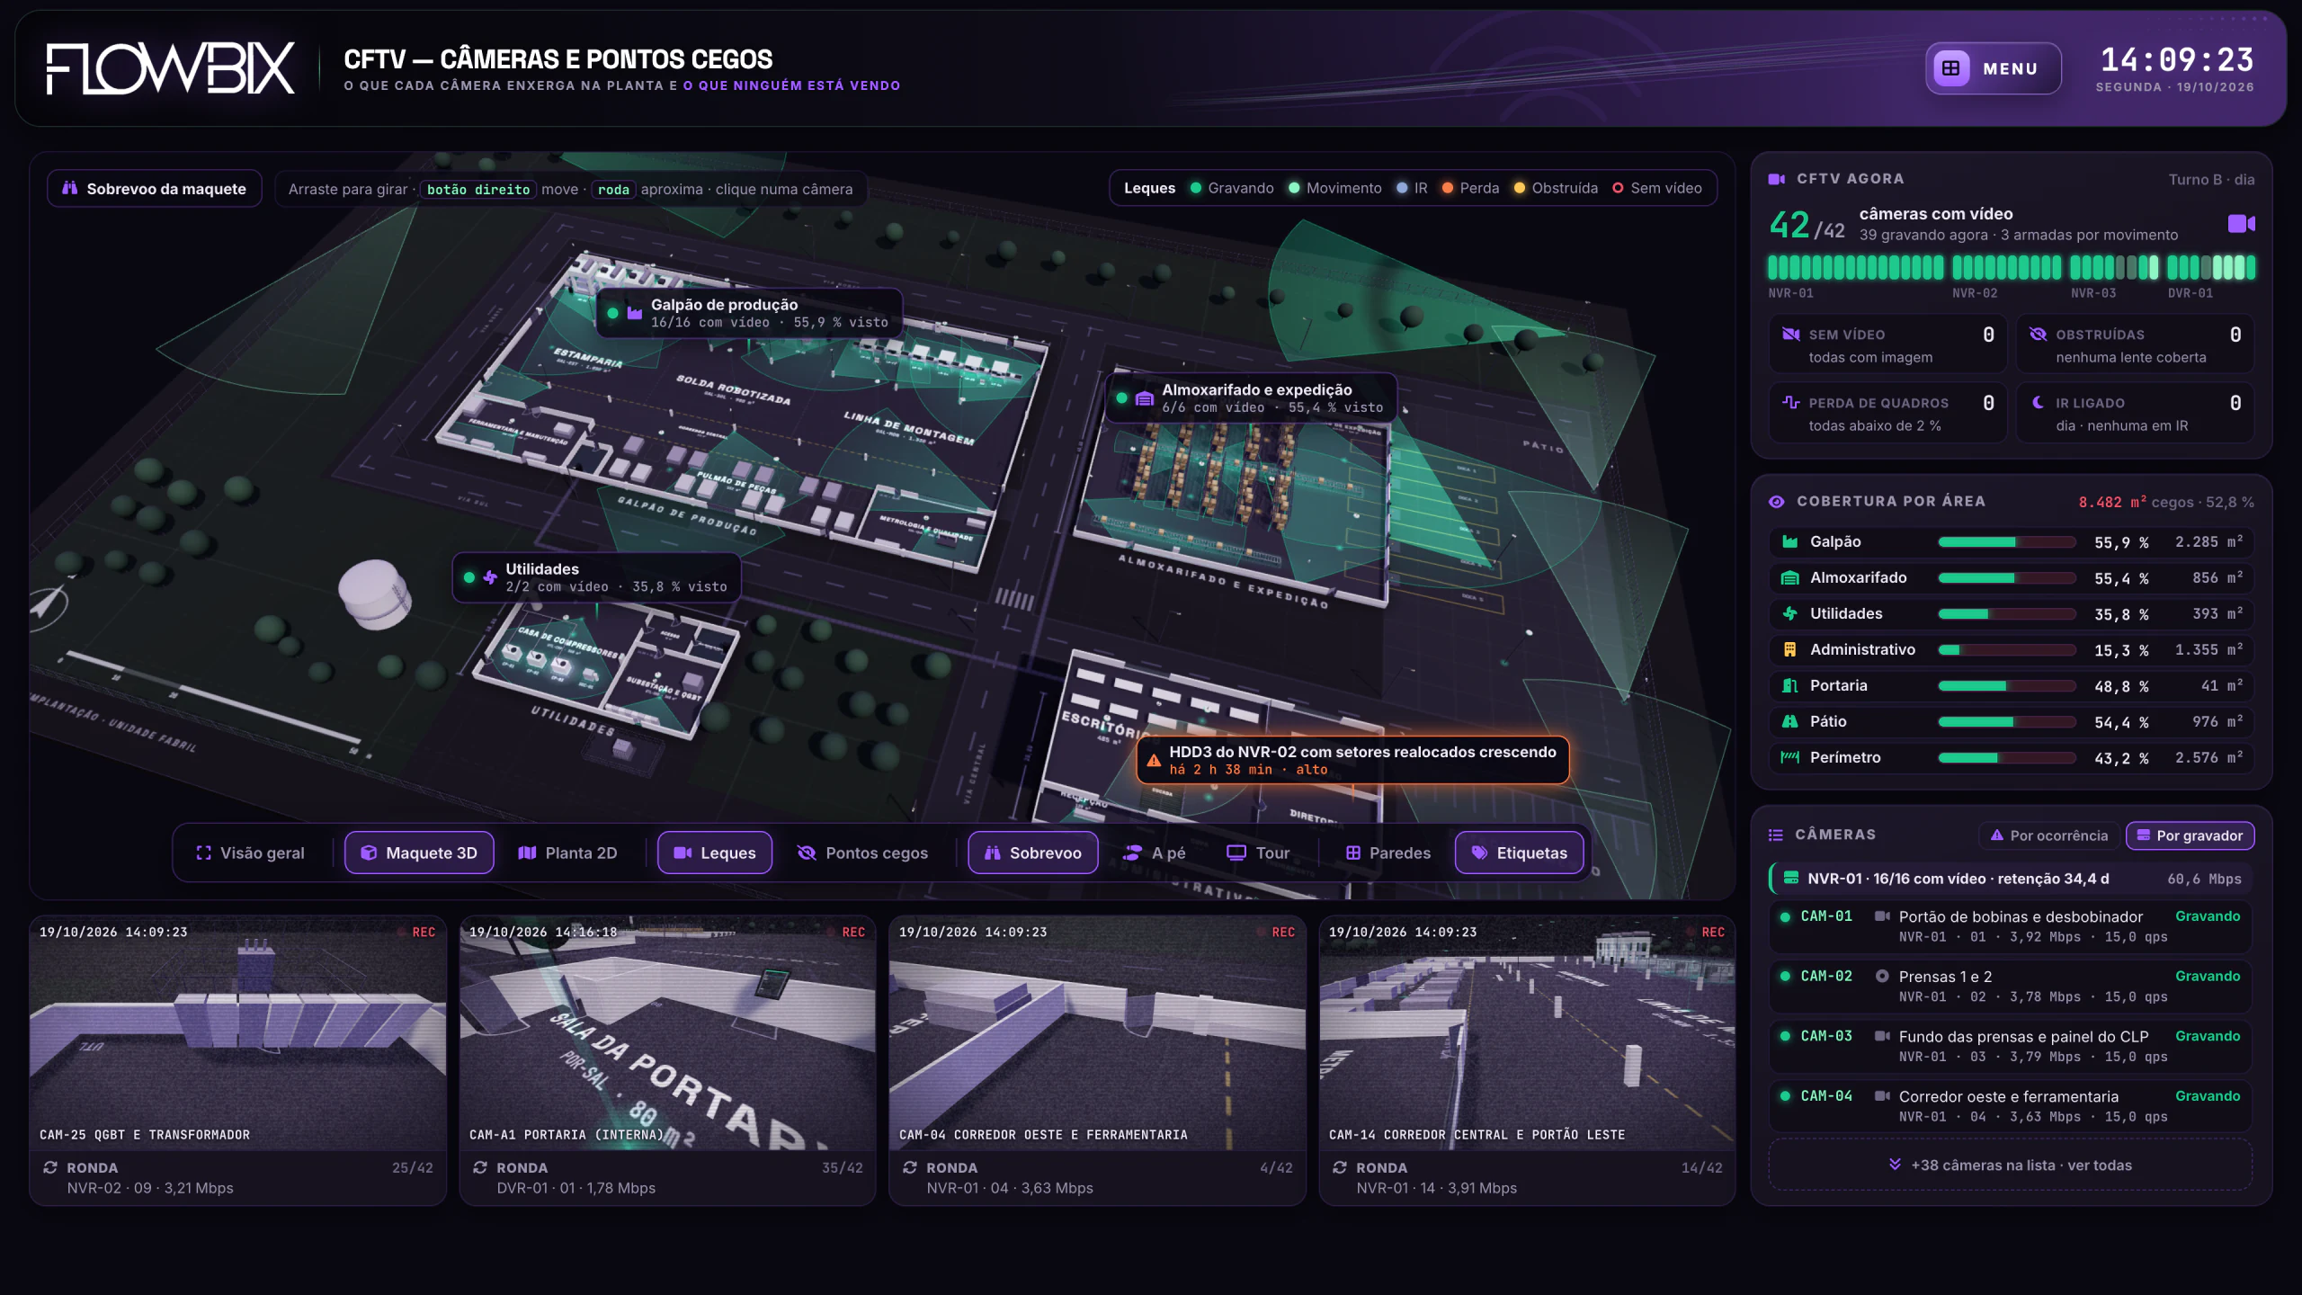Click the Almoxarifado warehouse icon in coverage list
Image resolution: width=2302 pixels, height=1295 pixels.
click(1789, 577)
